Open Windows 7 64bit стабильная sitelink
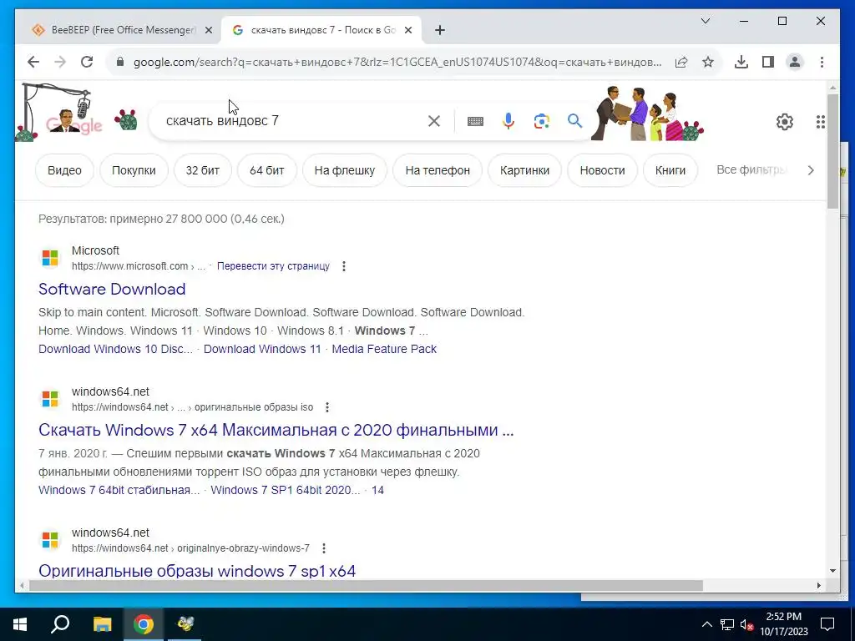Image resolution: width=855 pixels, height=641 pixels. click(119, 490)
